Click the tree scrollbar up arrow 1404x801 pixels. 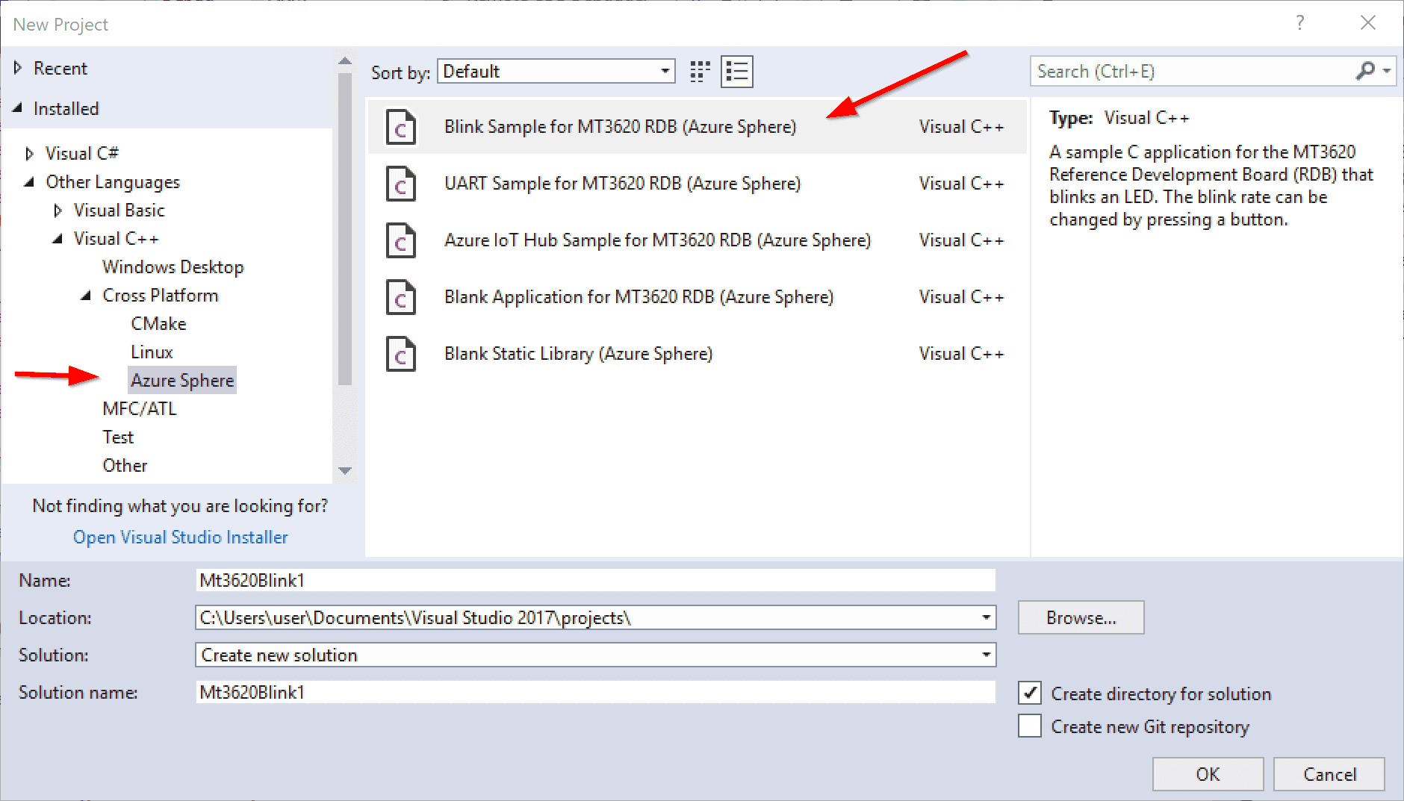(345, 61)
